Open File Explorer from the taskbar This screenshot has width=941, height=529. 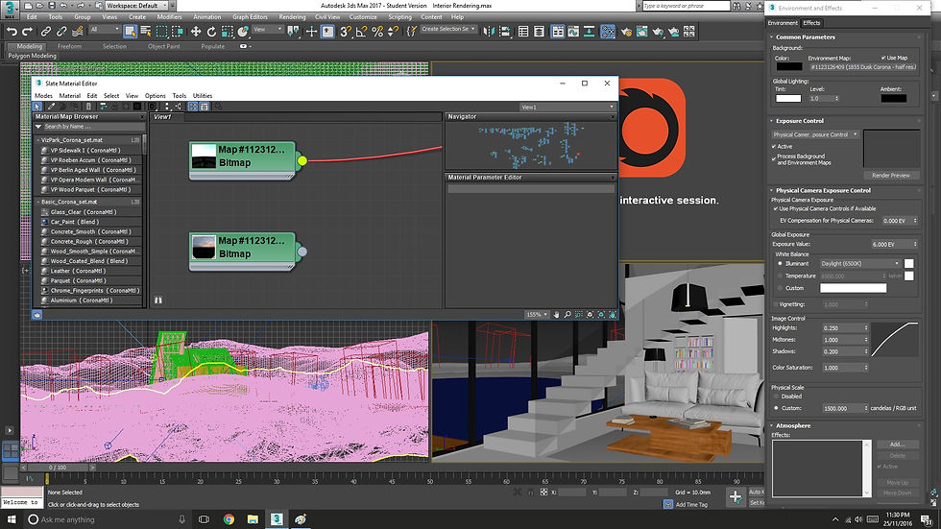(253, 519)
